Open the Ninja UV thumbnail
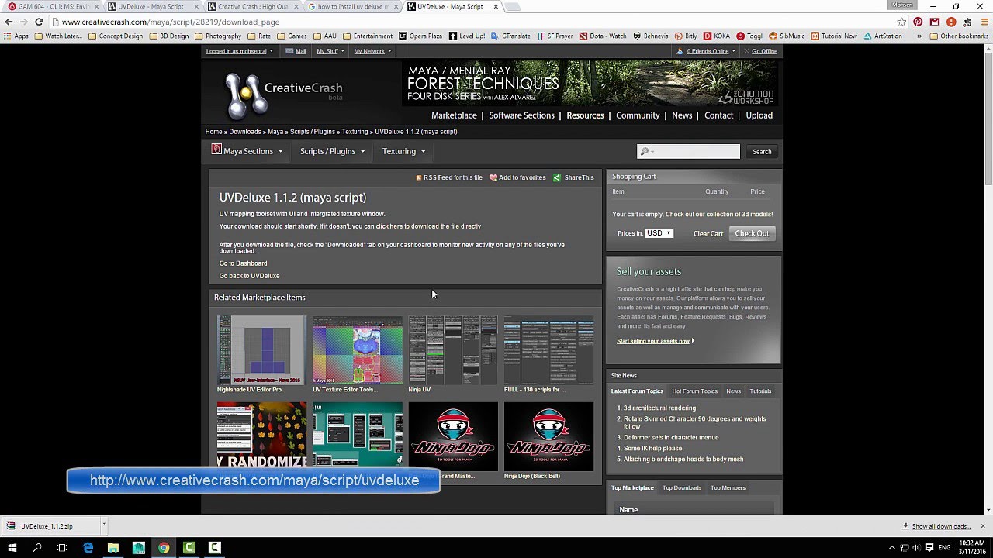This screenshot has height=558, width=993. click(453, 350)
